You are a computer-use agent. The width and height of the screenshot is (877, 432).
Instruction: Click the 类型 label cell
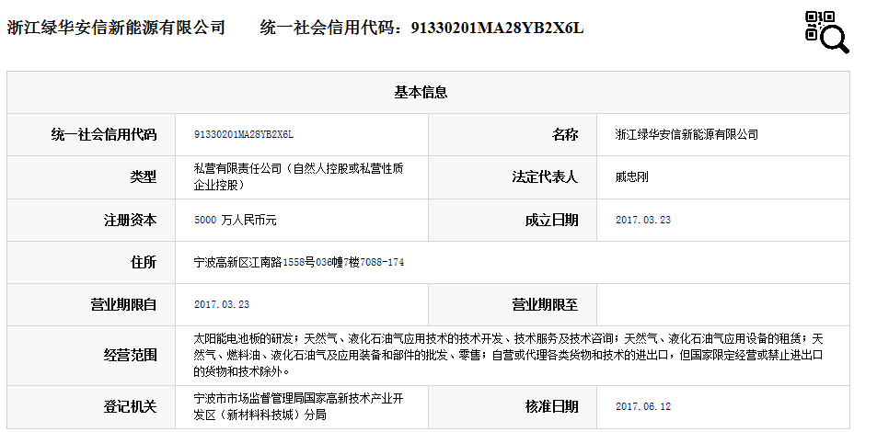[x=144, y=177]
